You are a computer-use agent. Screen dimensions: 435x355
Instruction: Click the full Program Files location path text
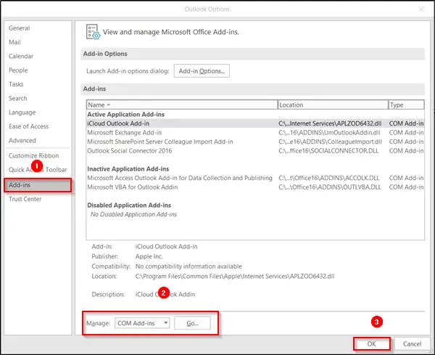coord(235,277)
